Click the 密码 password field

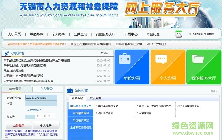coord(41,104)
